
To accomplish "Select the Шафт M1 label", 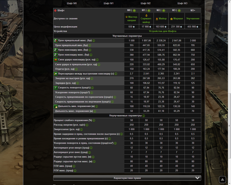I will (x=109, y=3).
